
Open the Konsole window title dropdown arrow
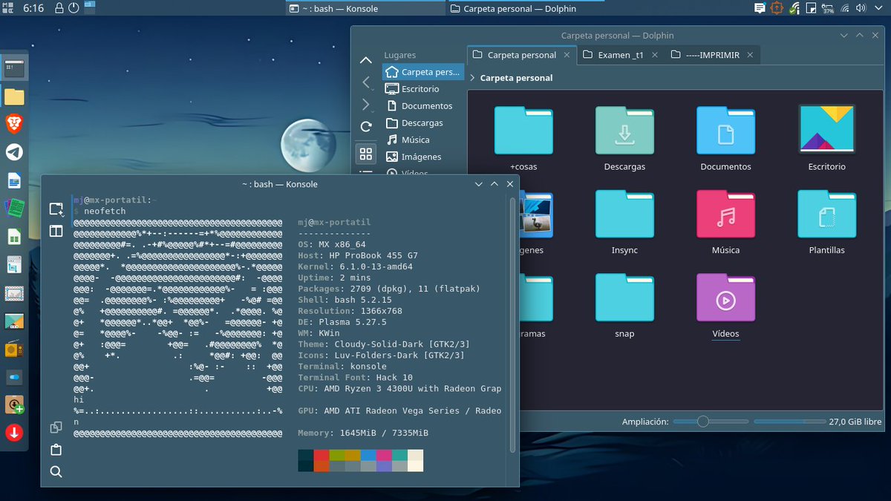point(477,184)
